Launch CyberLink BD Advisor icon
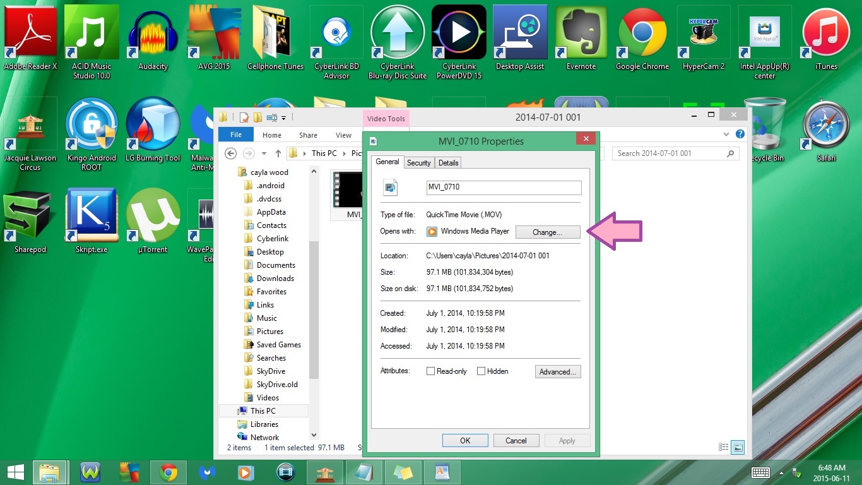 point(336,42)
